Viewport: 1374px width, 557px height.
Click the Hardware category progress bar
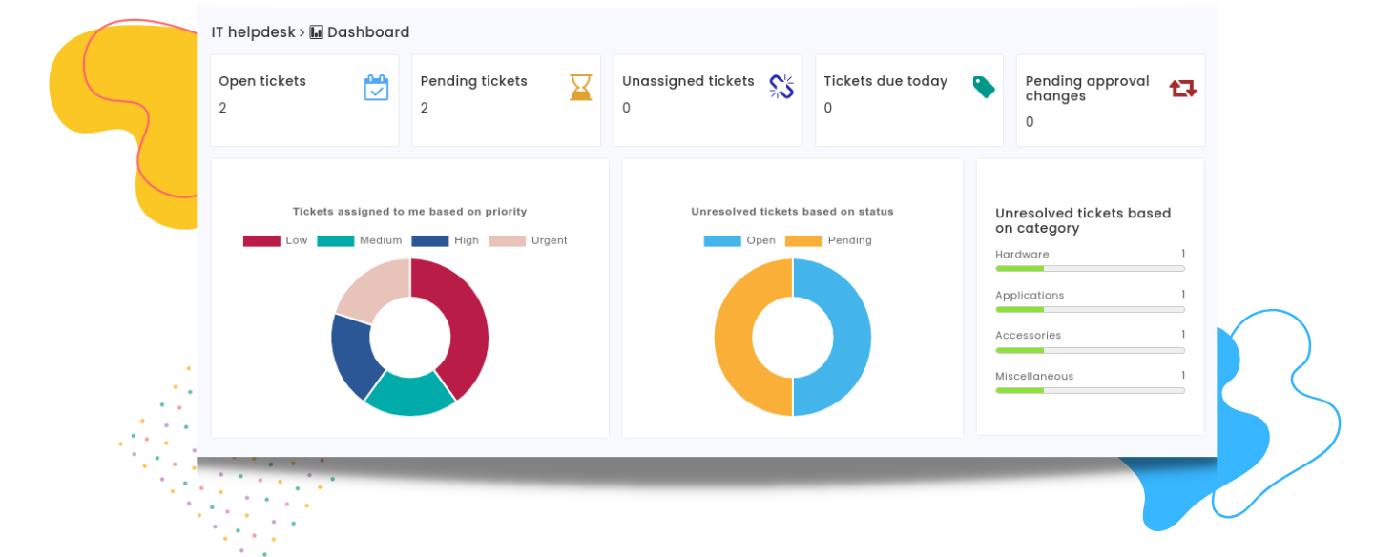click(1089, 269)
